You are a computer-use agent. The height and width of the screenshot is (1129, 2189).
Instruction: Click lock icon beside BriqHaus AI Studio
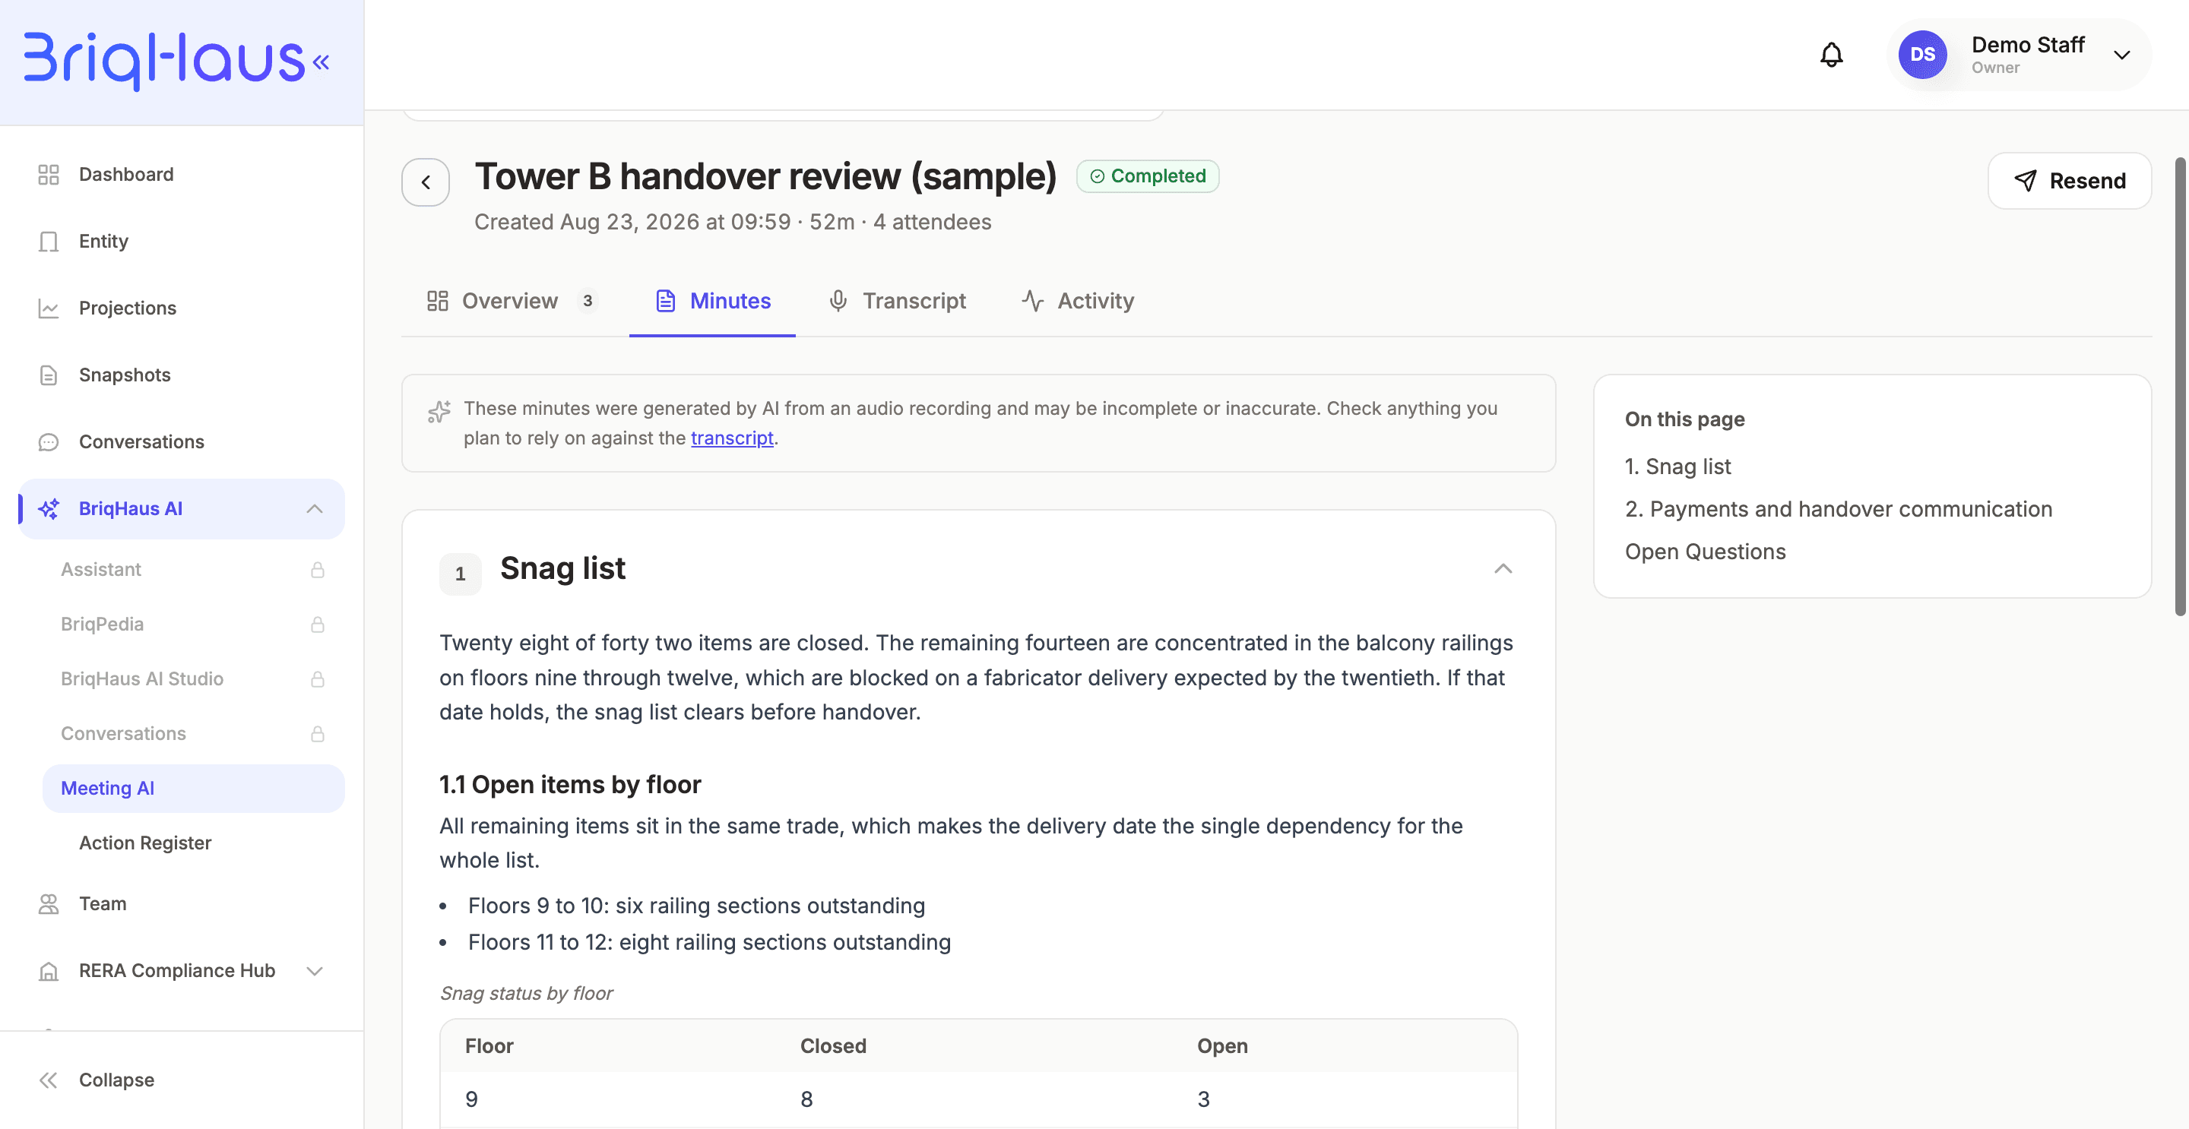[318, 680]
